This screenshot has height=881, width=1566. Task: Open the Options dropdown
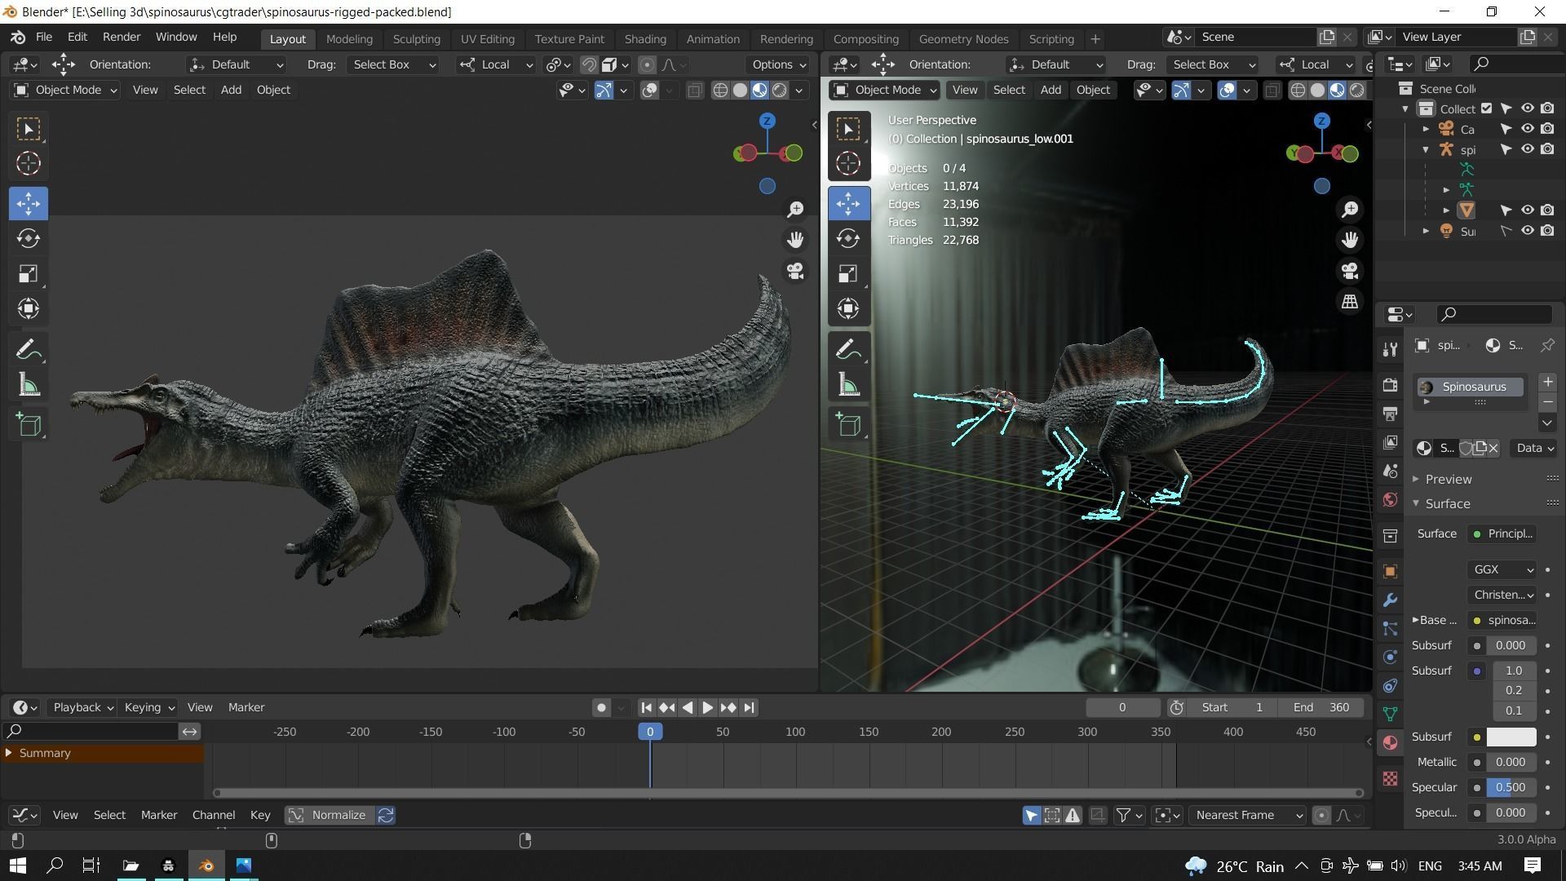[x=779, y=64]
